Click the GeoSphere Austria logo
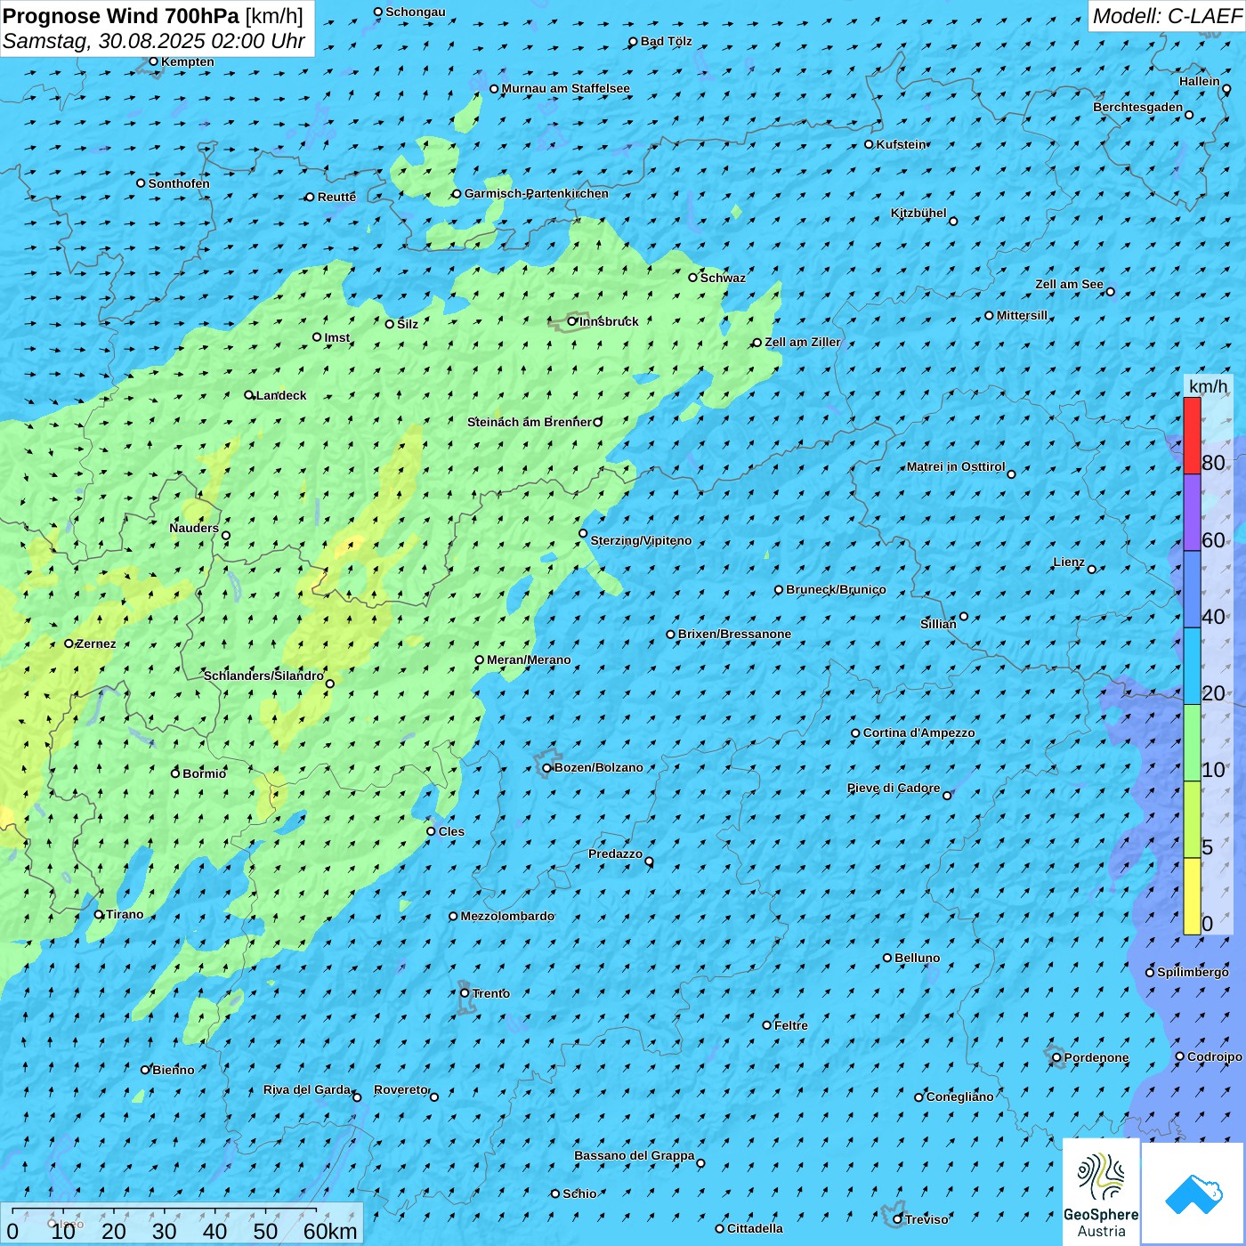1246x1246 pixels. (x=1101, y=1191)
